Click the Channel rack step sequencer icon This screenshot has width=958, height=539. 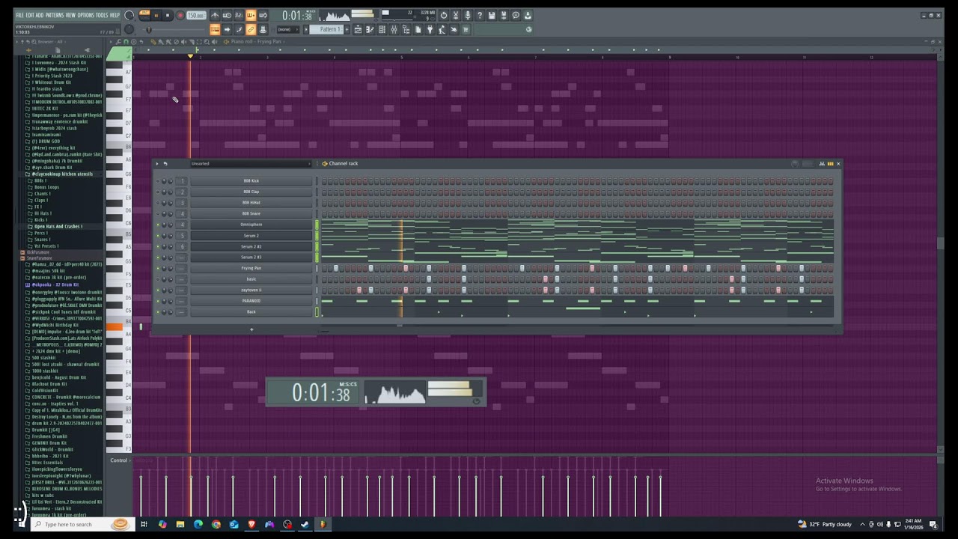830,163
